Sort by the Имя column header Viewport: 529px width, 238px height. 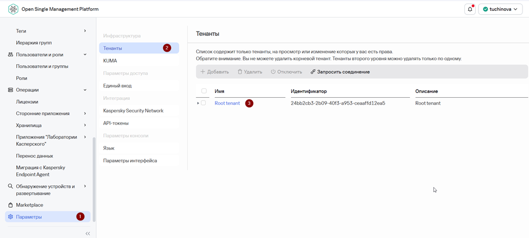point(219,91)
